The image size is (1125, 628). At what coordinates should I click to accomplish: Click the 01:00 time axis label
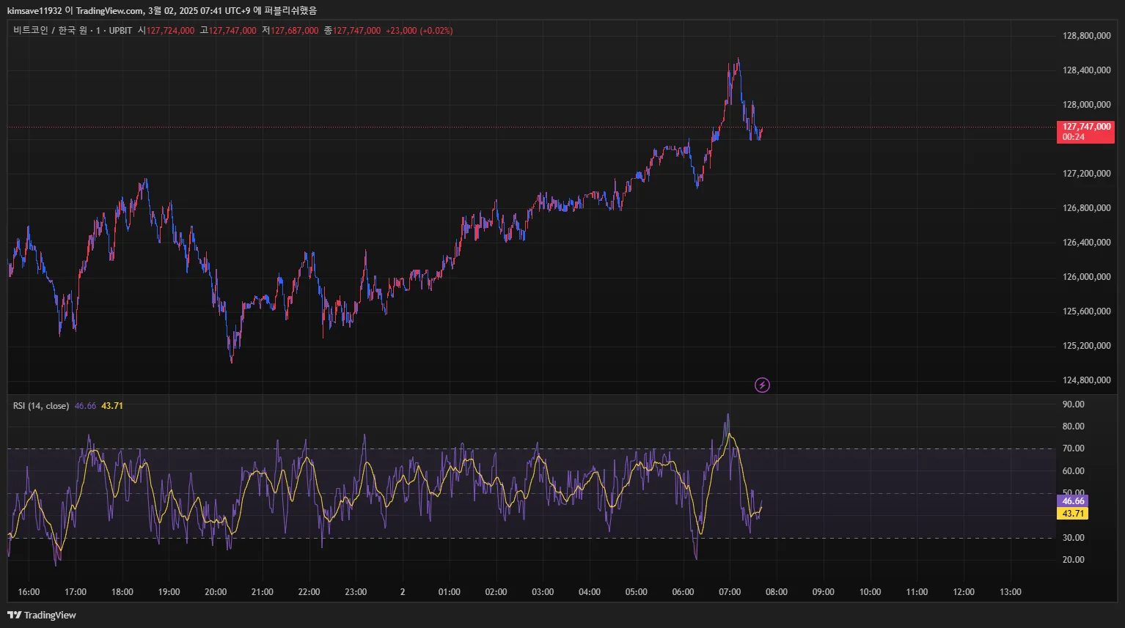[450, 592]
